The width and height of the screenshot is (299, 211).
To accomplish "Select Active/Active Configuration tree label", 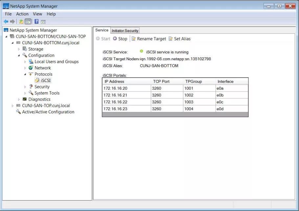I will point(48,112).
